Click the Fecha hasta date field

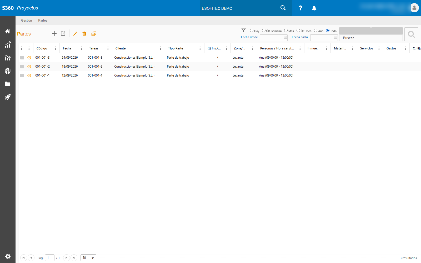coord(324,38)
